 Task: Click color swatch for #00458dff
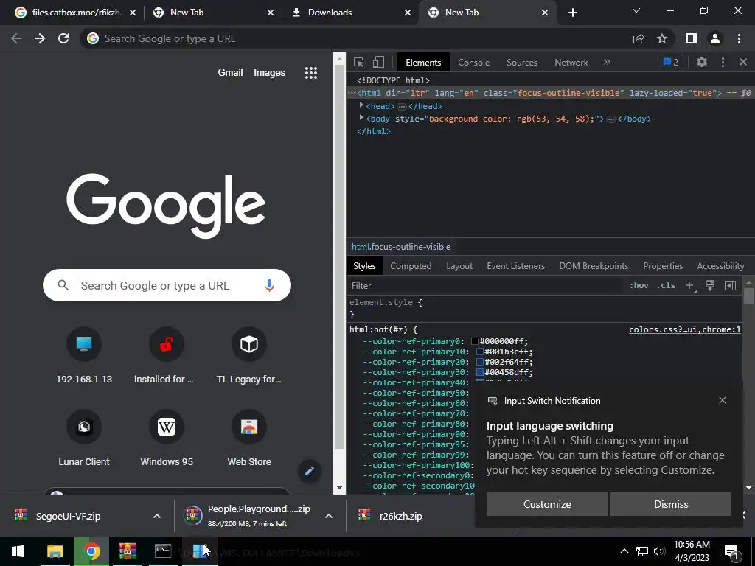(x=479, y=372)
